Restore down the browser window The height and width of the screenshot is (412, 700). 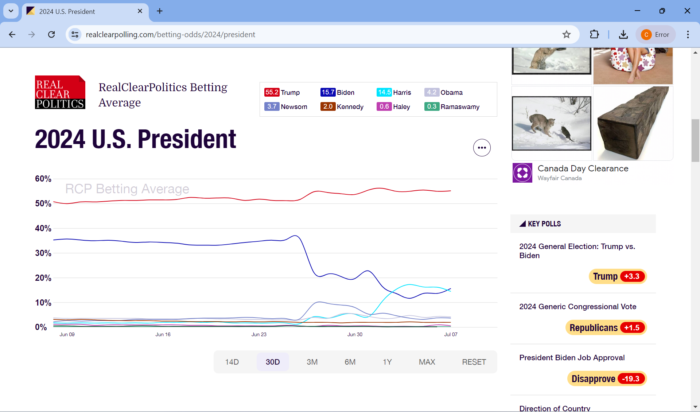click(x=662, y=11)
